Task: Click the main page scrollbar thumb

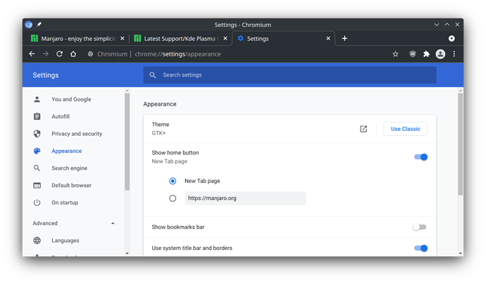Action: click(460, 144)
